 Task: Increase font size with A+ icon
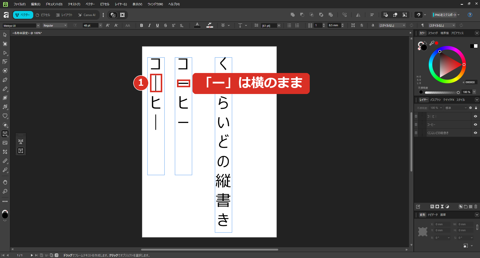(108, 25)
